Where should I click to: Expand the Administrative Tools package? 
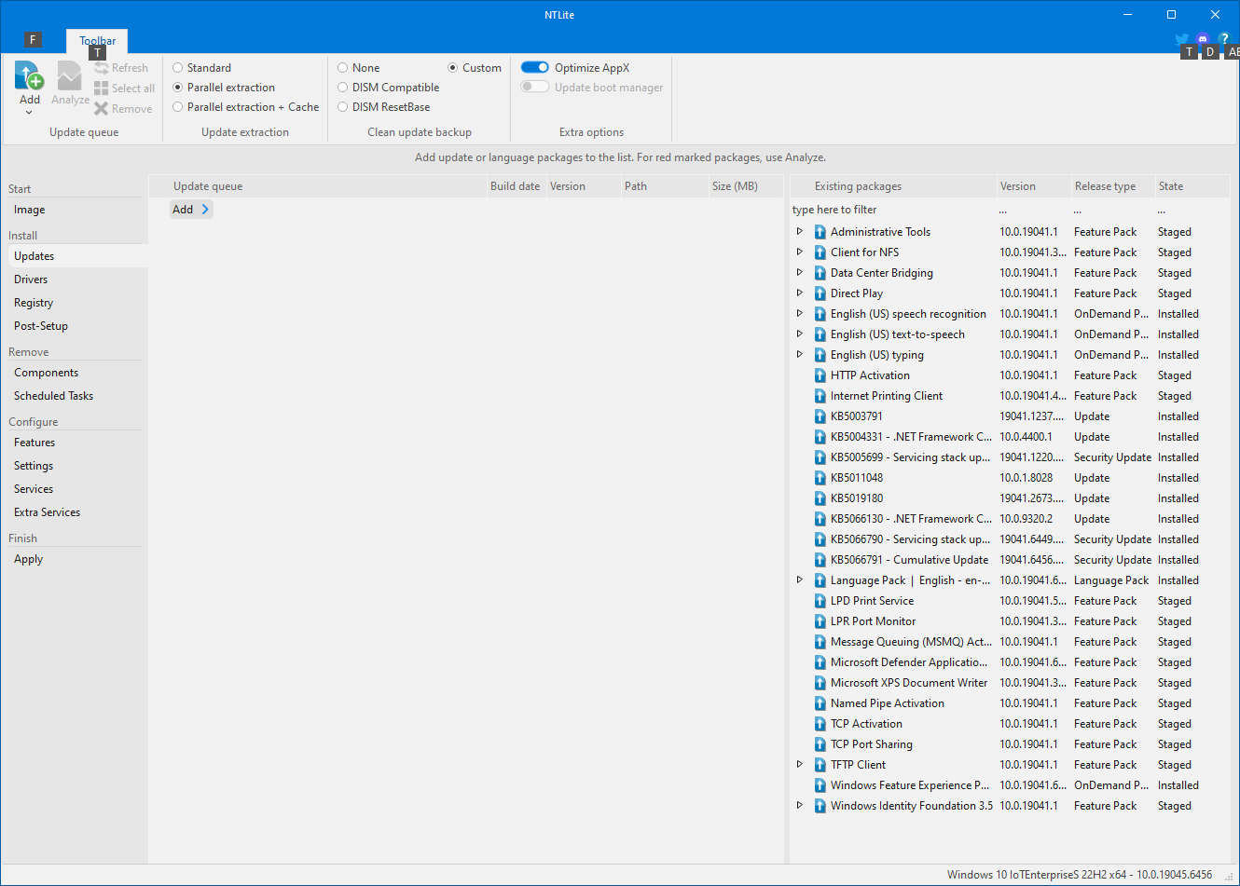click(x=799, y=231)
